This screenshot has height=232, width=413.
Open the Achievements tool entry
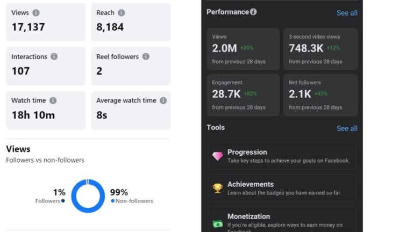click(282, 188)
